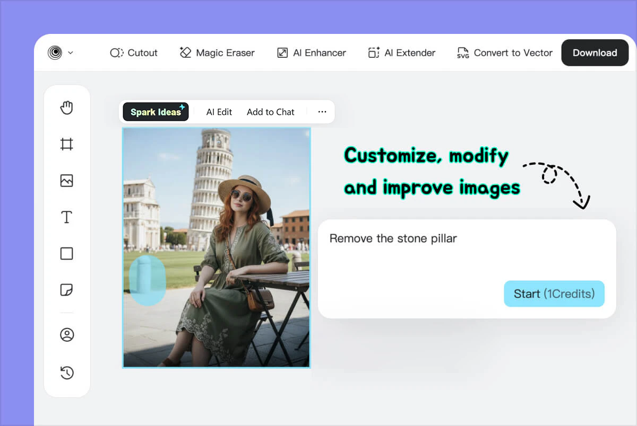Open the Image insert tool
This screenshot has width=637, height=426.
[x=67, y=180]
